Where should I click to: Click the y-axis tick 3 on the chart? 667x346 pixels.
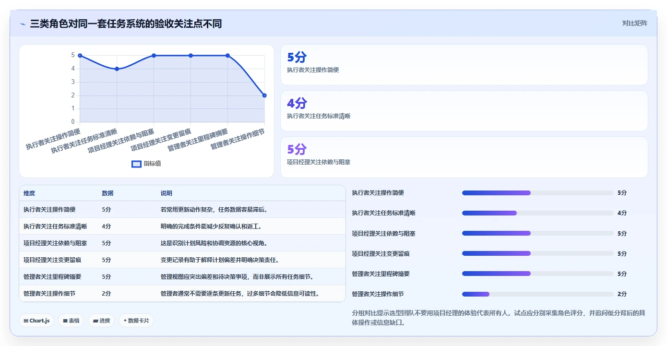click(73, 82)
